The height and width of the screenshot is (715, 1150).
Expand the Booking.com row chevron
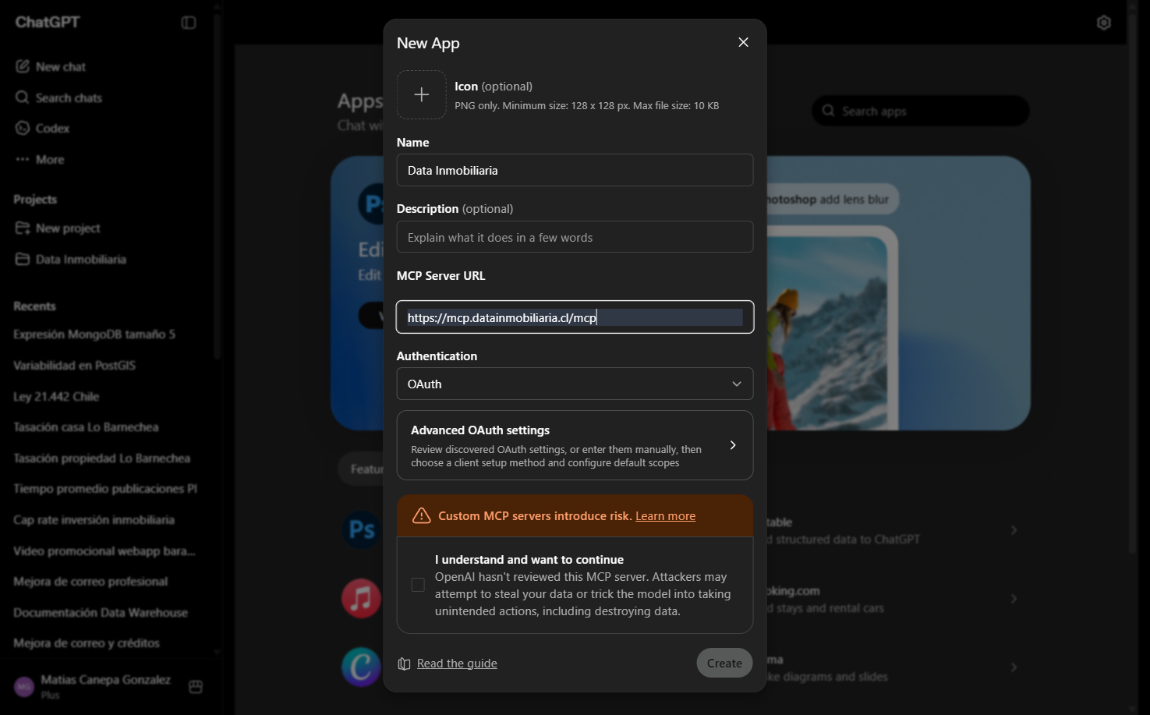click(1014, 599)
